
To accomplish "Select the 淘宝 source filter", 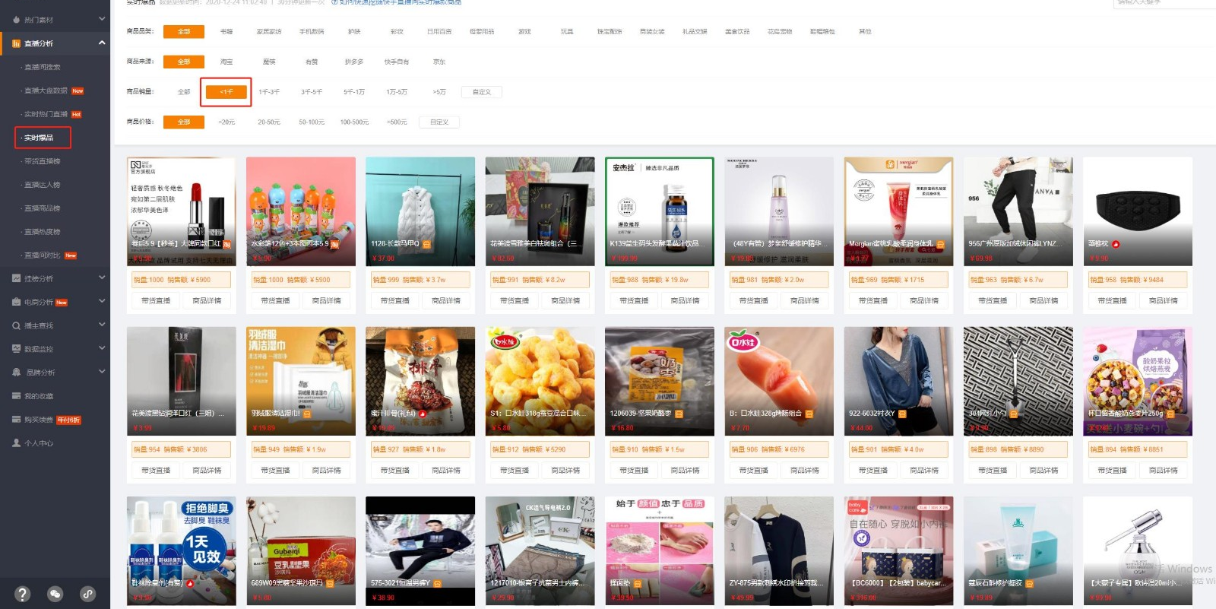I will point(226,62).
